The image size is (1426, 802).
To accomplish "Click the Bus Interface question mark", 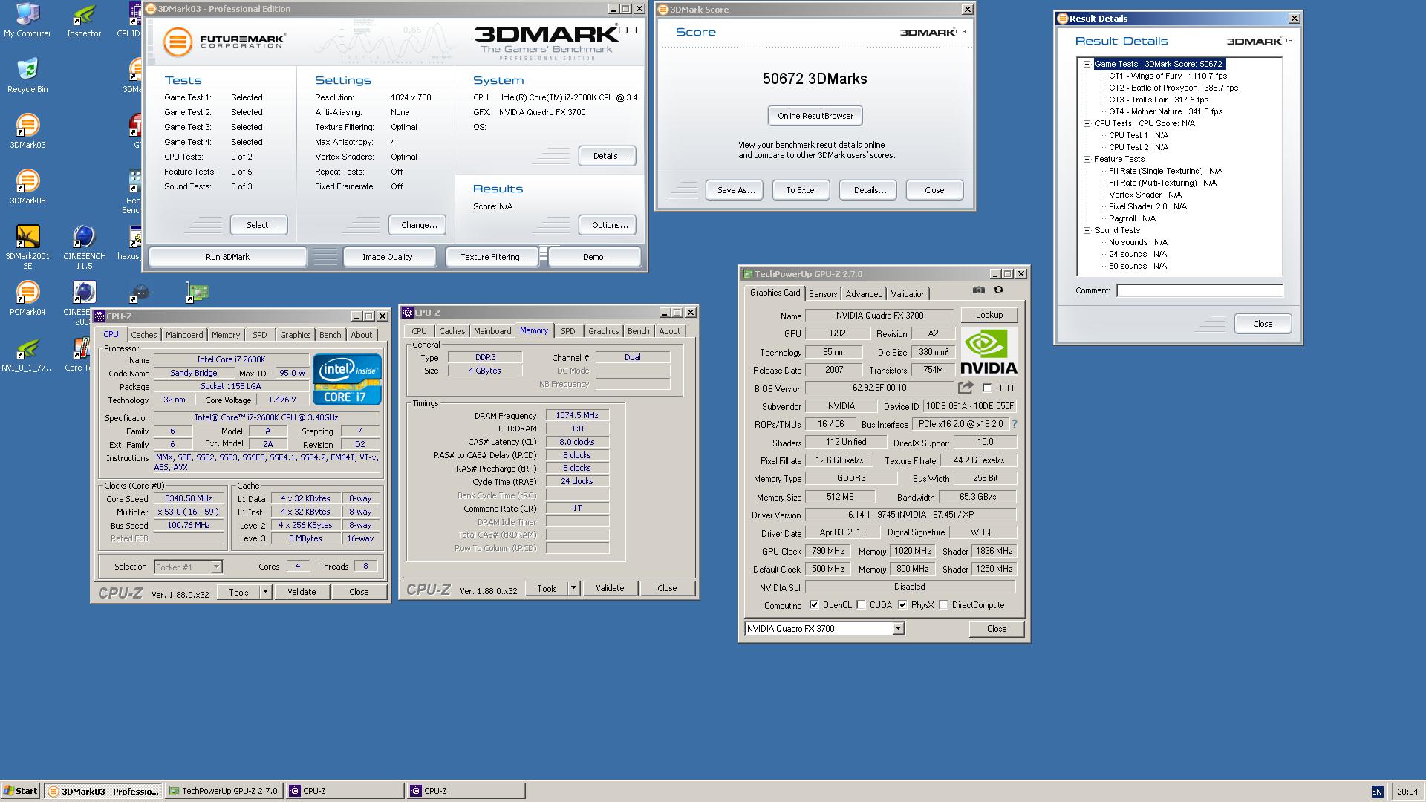I will [x=1014, y=424].
